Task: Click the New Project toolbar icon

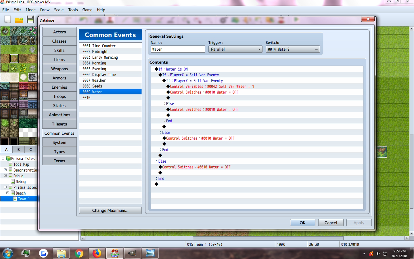Action: click(x=7, y=20)
